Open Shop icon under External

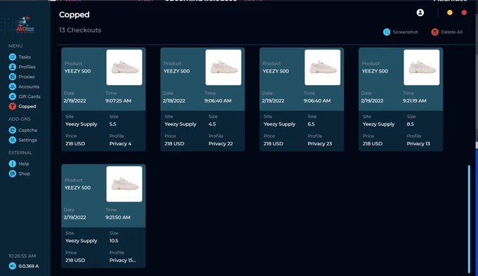point(13,173)
